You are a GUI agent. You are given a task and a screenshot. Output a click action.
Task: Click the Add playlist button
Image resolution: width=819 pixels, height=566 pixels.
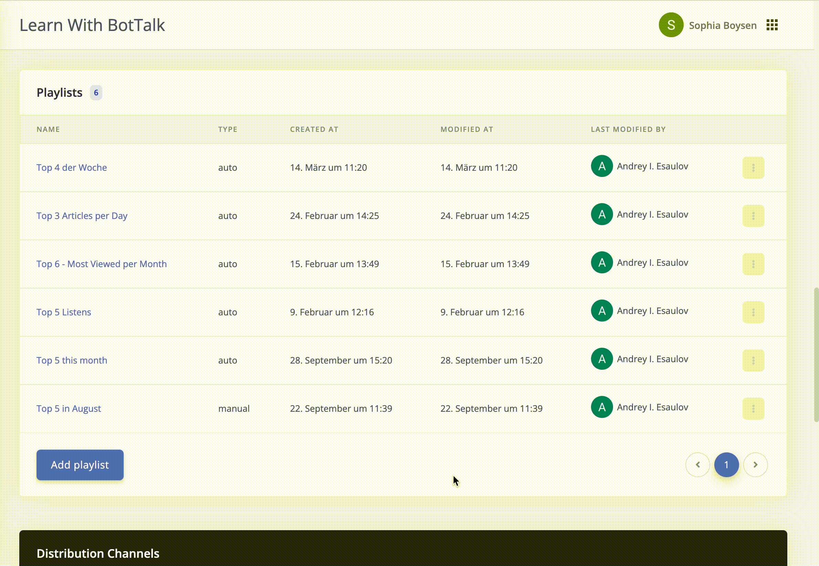click(80, 465)
